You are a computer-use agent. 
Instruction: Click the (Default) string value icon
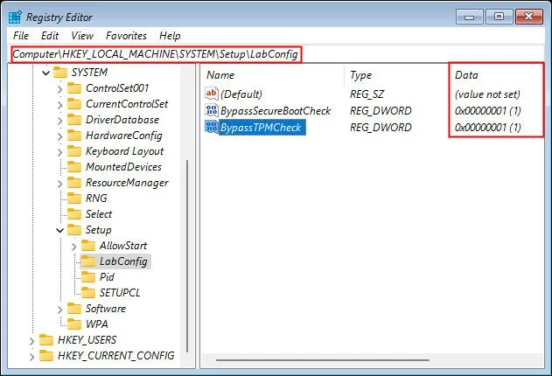pyautogui.click(x=211, y=94)
